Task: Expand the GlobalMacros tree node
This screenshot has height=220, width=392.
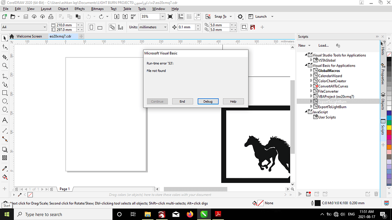Action: (x=311, y=70)
